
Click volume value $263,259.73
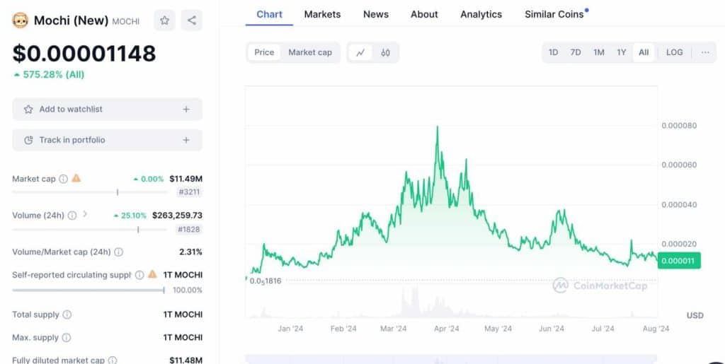pyautogui.click(x=177, y=216)
